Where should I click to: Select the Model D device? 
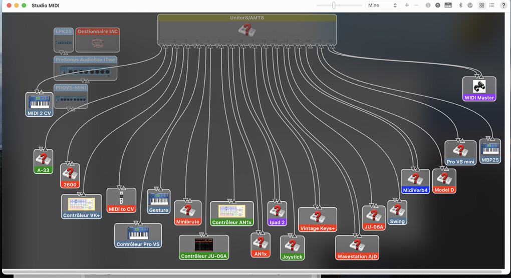coord(444,181)
